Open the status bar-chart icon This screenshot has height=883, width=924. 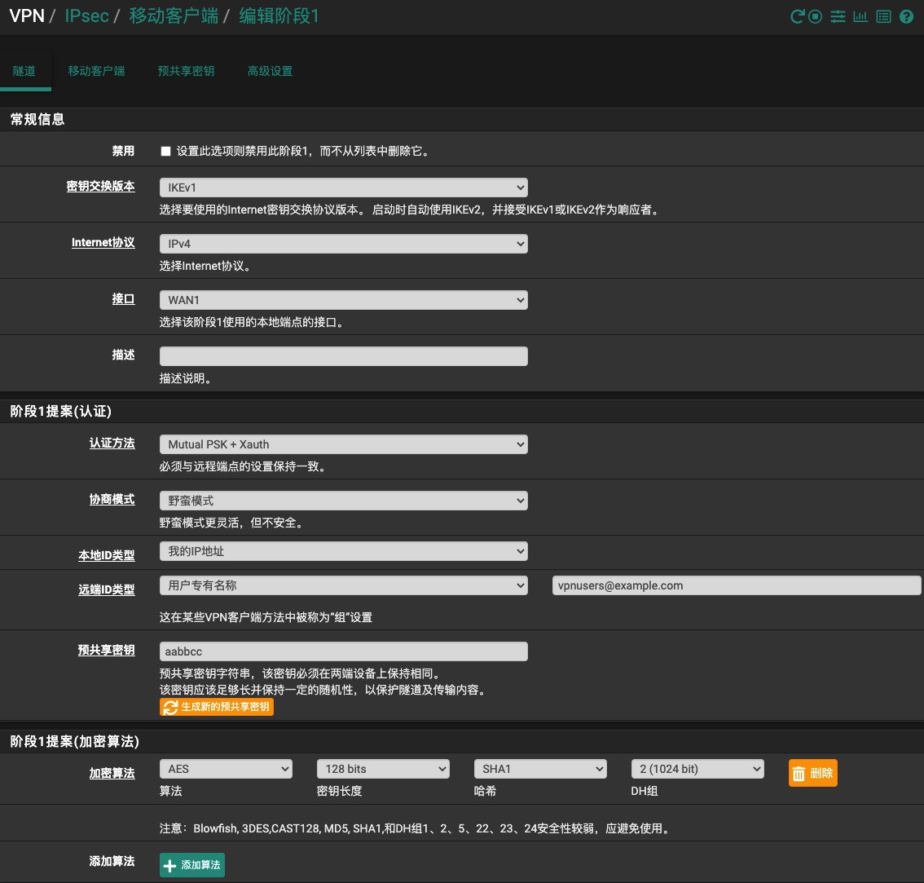860,16
